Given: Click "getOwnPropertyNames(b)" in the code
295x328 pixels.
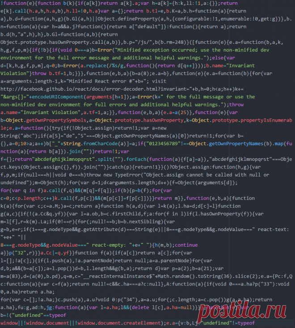Looking at the screenshot, I should (x=240, y=144).
